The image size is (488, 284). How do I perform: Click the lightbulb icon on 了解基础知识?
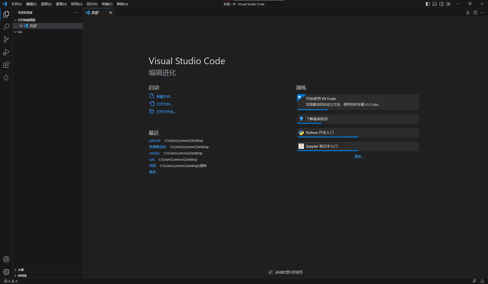click(x=301, y=119)
